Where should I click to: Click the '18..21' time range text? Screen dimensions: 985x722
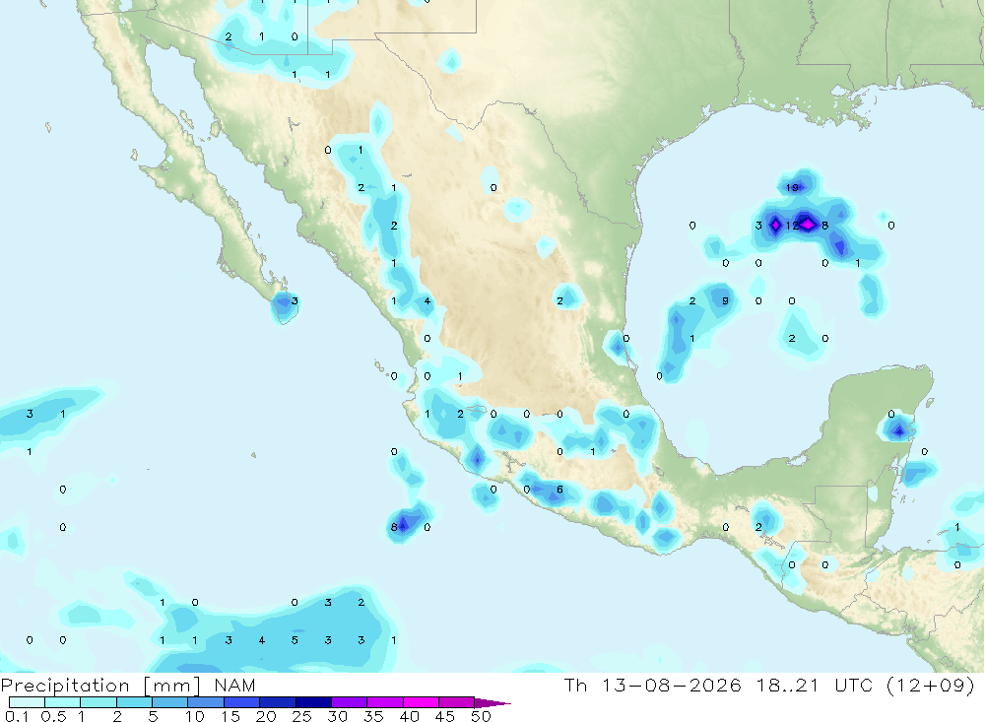pyautogui.click(x=788, y=685)
